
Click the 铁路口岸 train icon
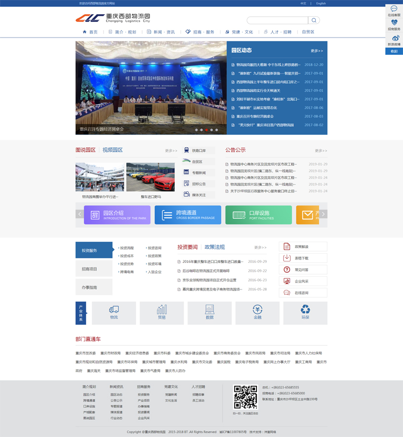tap(186, 150)
